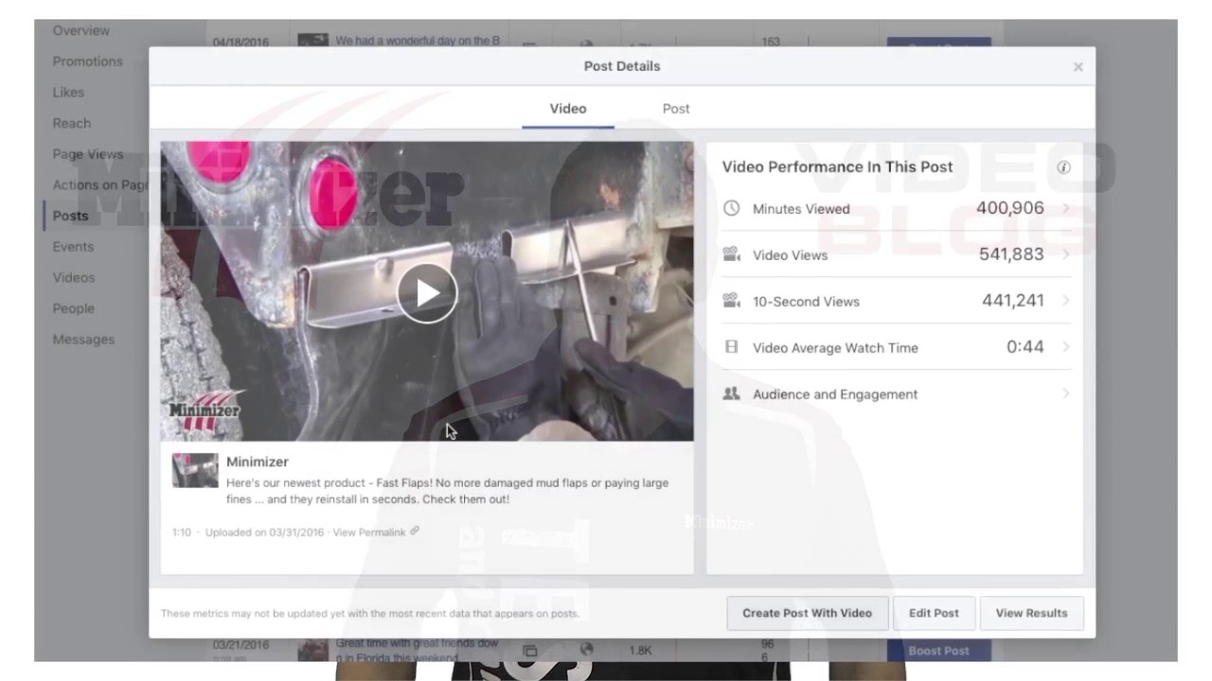Screen dimensions: 1212x681
Task: Click the Video Average Watch Time film icon
Action: (731, 347)
